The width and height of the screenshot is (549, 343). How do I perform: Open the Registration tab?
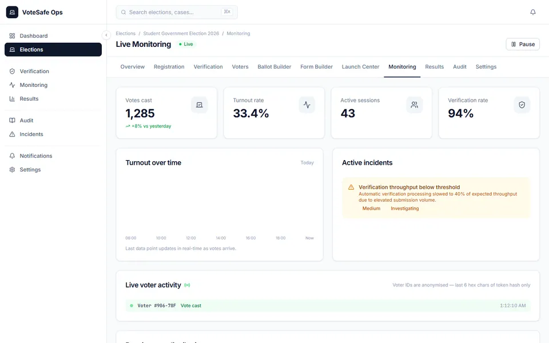click(169, 67)
